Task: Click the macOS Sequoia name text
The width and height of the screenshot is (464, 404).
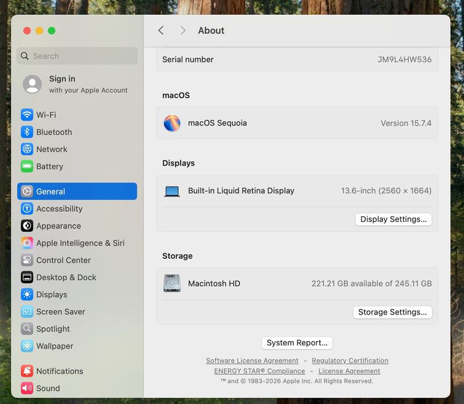Action: click(218, 123)
